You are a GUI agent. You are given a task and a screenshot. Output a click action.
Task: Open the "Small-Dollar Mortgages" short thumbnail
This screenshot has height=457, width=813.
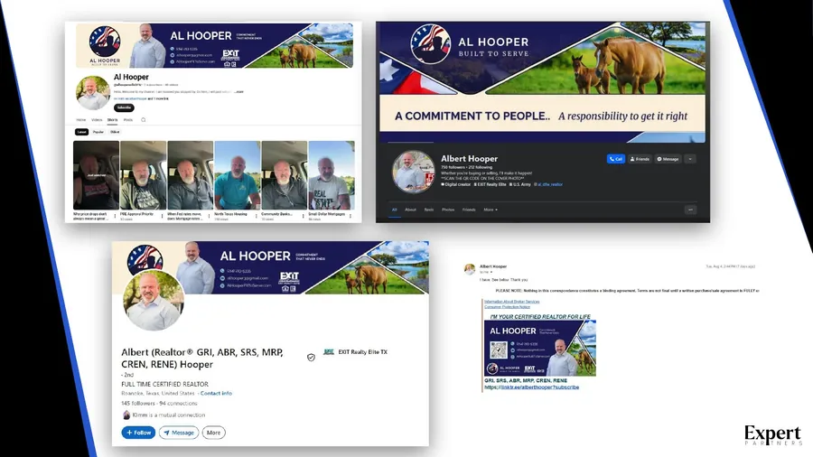coord(332,175)
